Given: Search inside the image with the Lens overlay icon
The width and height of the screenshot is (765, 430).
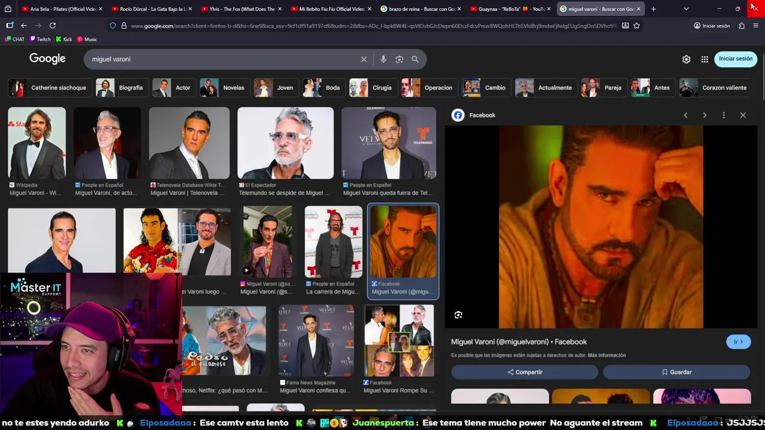Looking at the screenshot, I should tap(458, 315).
